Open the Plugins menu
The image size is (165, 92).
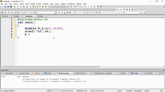(x=63, y=4)
